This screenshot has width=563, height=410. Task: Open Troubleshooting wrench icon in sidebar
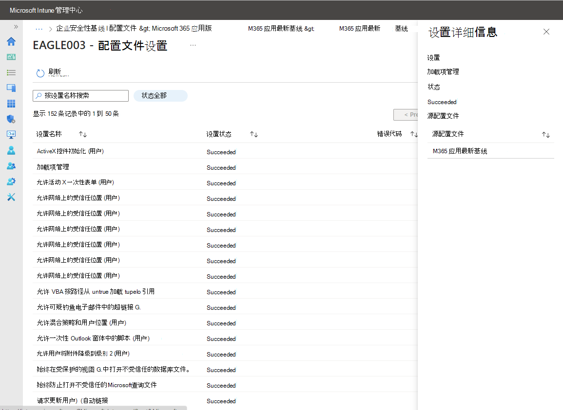pyautogui.click(x=11, y=197)
